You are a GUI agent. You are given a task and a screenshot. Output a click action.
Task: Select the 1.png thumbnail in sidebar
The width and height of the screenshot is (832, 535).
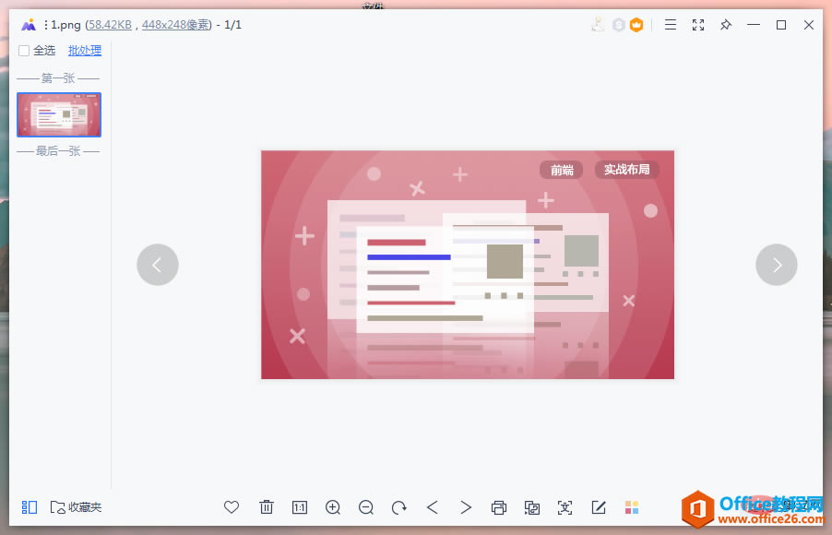[x=59, y=114]
